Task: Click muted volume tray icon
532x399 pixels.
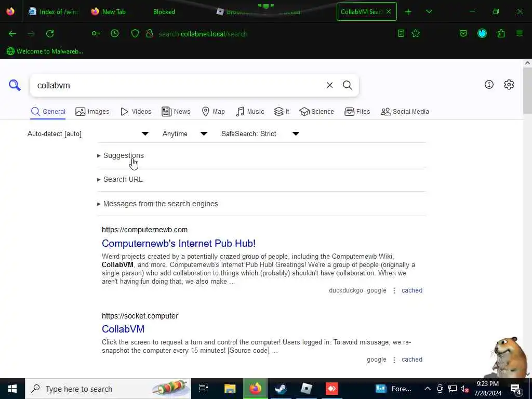Action: coord(464,389)
